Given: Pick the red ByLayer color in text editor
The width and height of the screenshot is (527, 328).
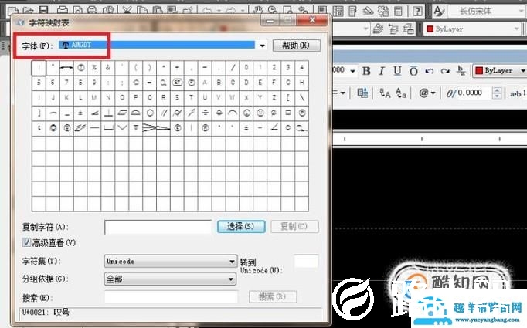Looking at the screenshot, I should pyautogui.click(x=499, y=71).
